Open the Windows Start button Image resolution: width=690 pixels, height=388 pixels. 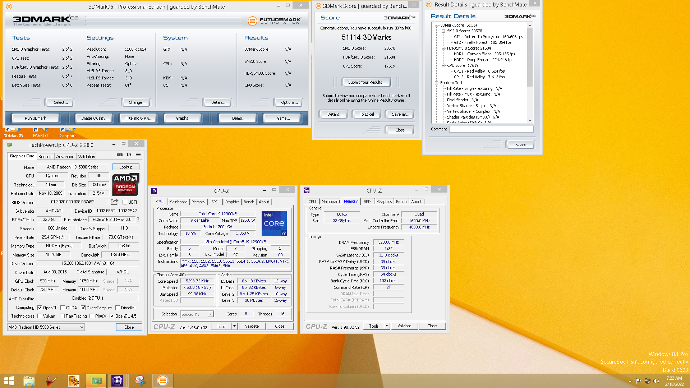tap(9, 381)
